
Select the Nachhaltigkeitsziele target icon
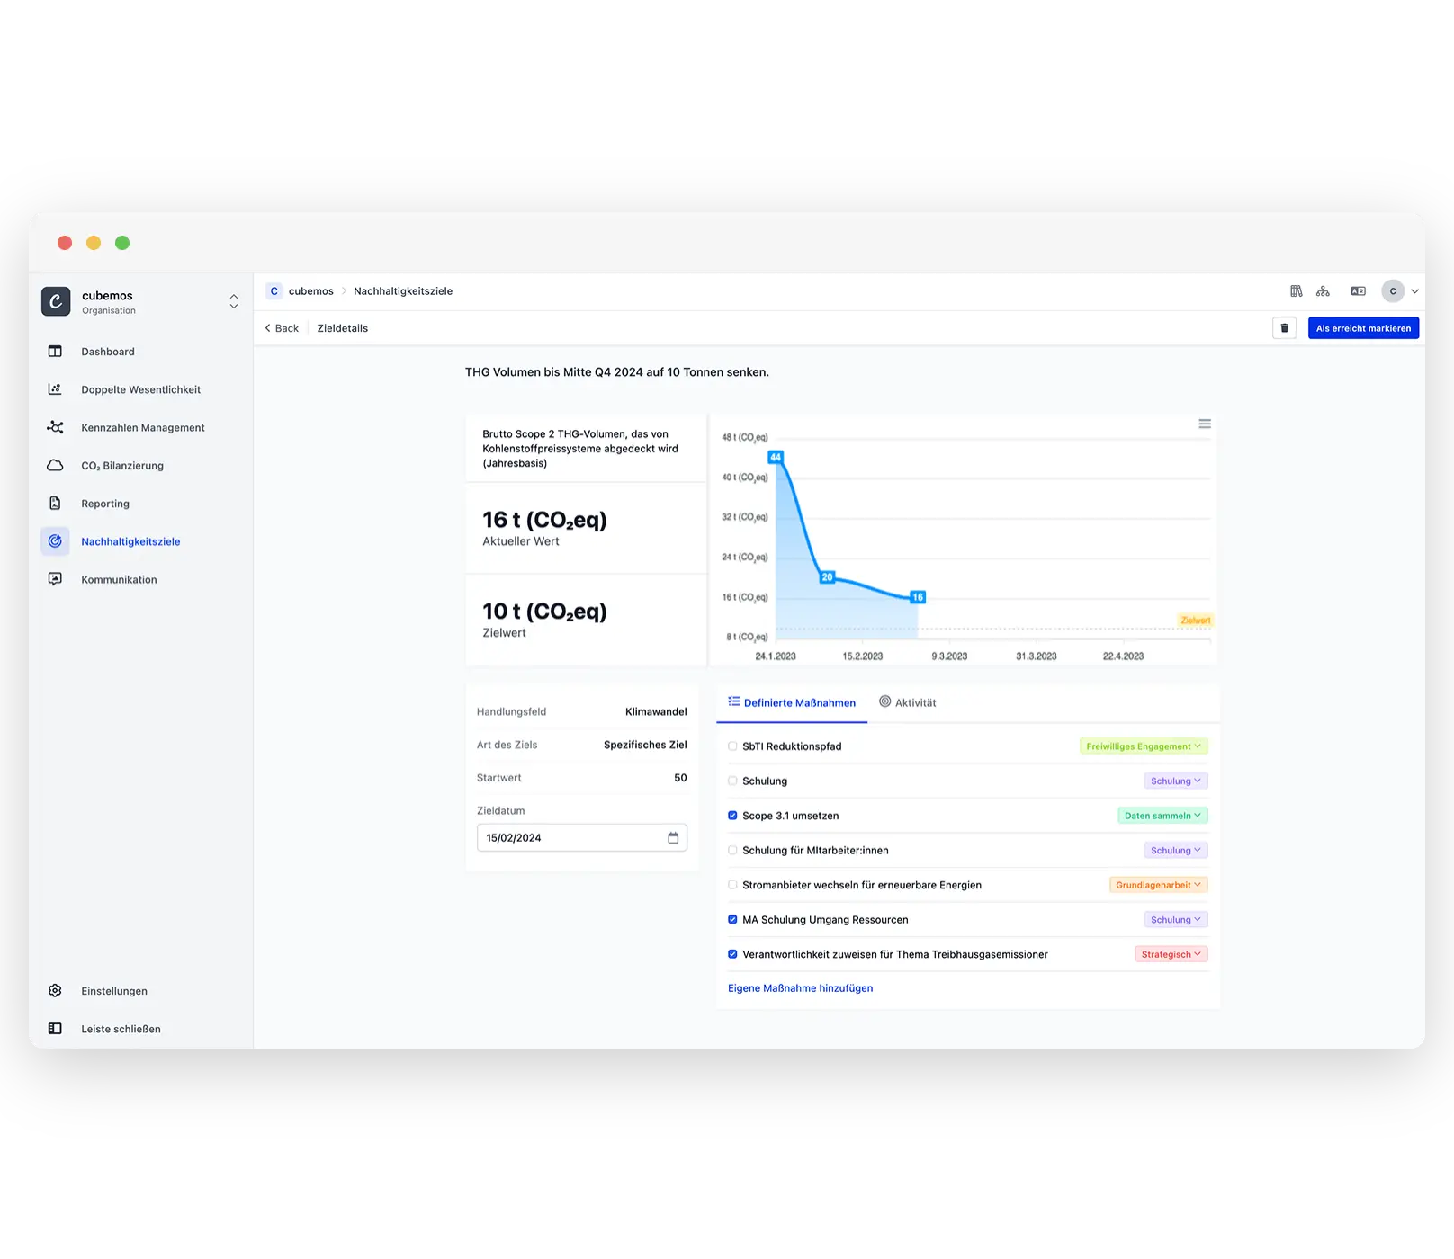click(55, 541)
